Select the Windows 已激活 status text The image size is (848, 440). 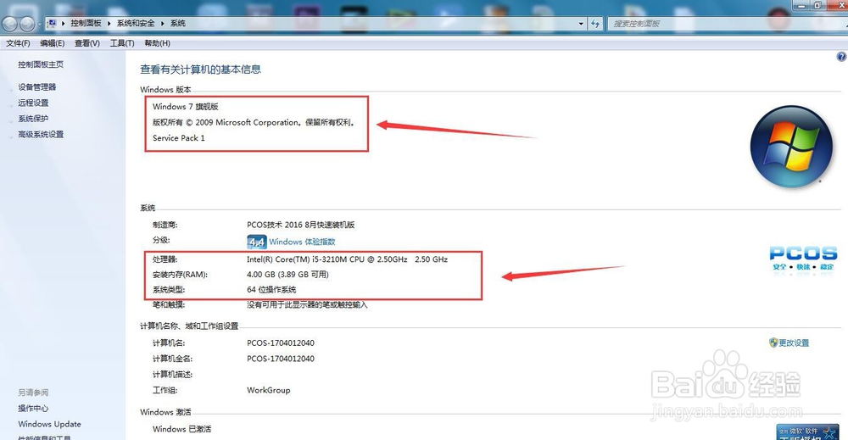(x=181, y=429)
